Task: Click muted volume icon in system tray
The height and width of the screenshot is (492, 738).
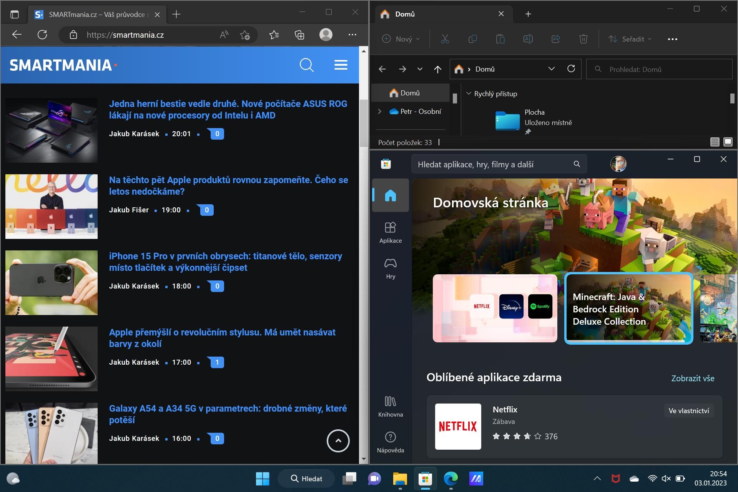Action: coord(666,479)
